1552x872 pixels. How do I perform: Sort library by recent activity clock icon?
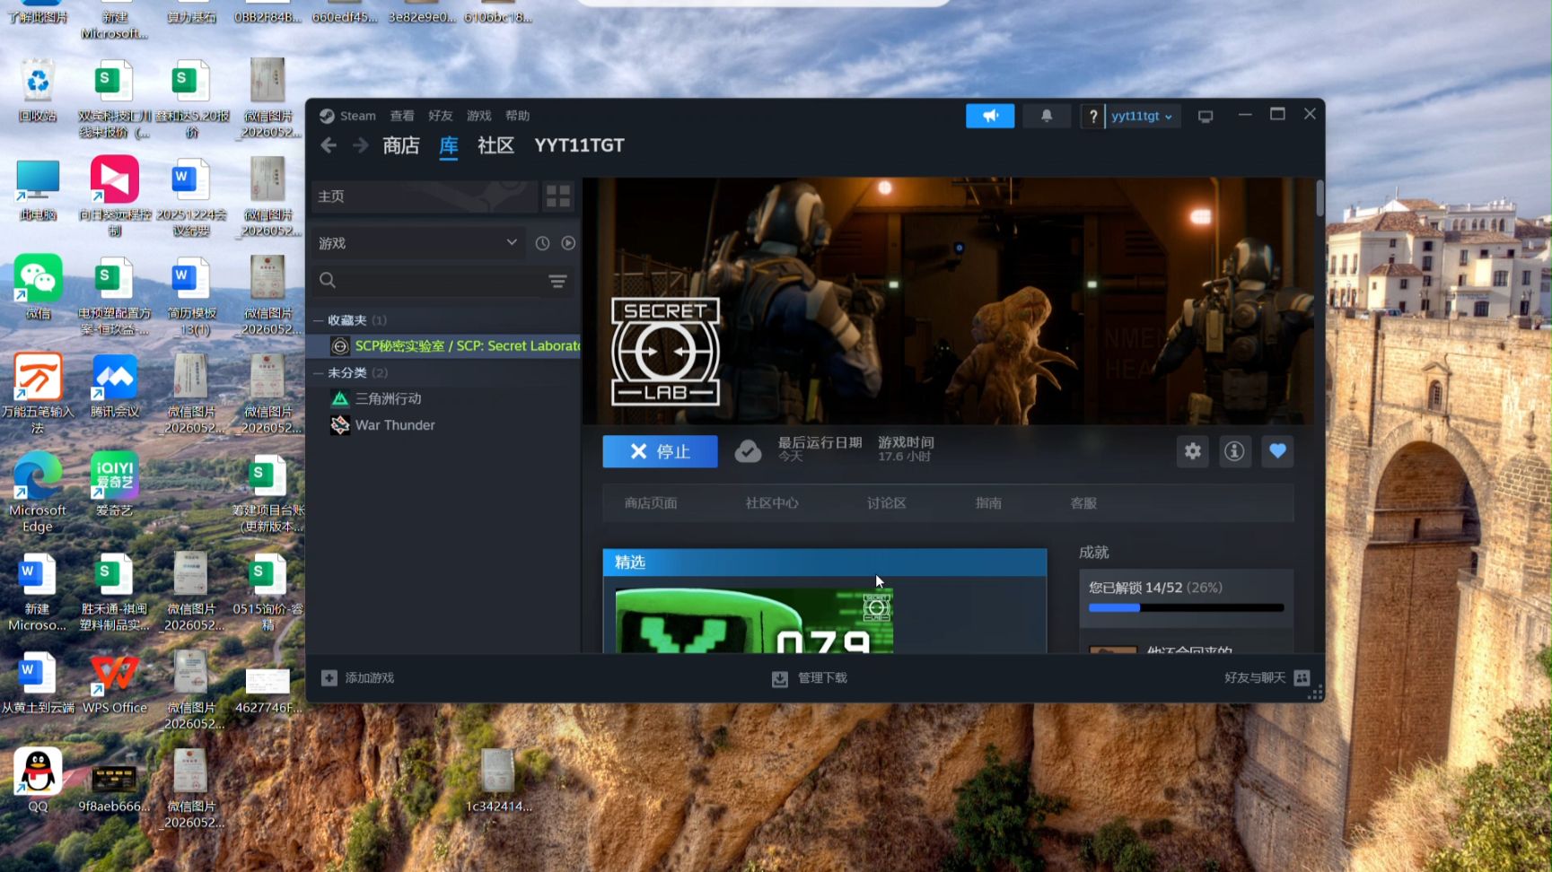coord(542,243)
